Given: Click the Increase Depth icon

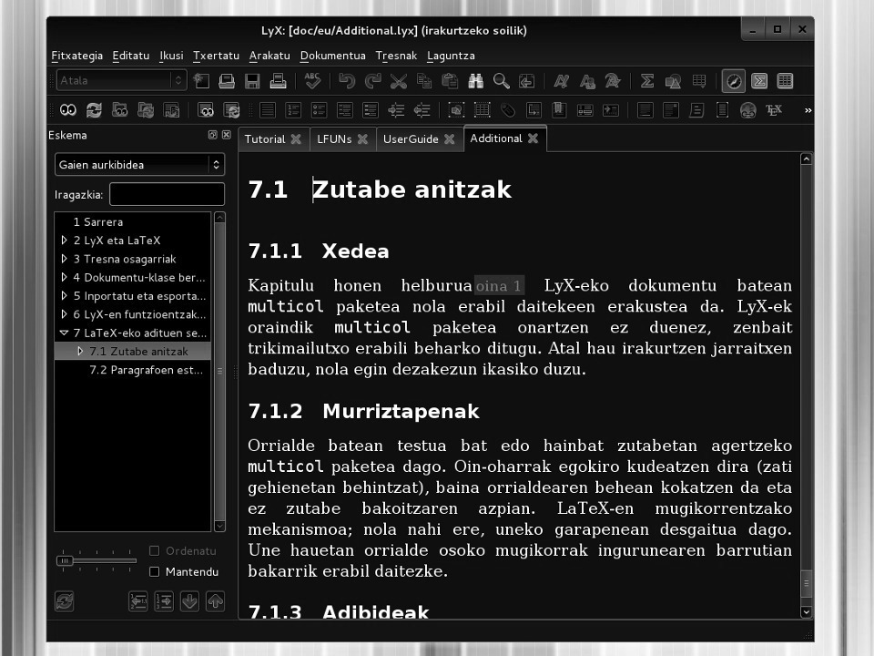Looking at the screenshot, I should tap(396, 110).
